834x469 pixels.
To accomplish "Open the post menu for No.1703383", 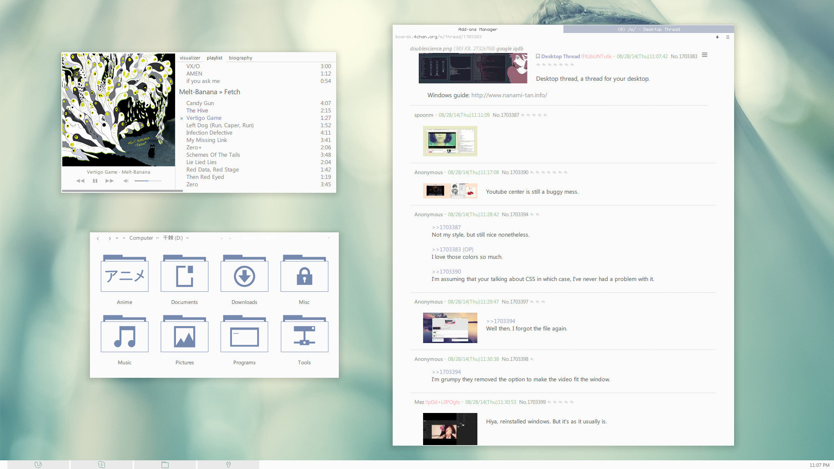I will point(705,55).
